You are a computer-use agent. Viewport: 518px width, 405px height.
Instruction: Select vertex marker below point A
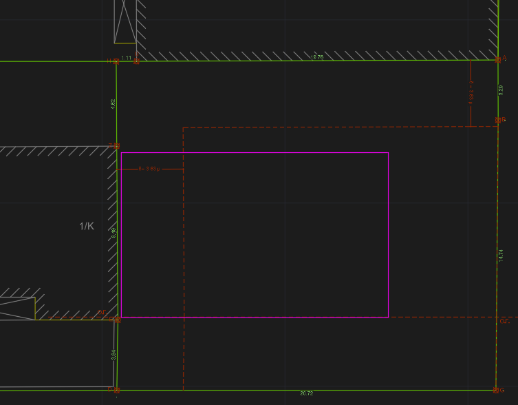coord(498,121)
